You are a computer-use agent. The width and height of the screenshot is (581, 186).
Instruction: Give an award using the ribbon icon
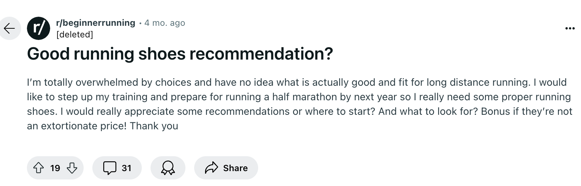[168, 168]
